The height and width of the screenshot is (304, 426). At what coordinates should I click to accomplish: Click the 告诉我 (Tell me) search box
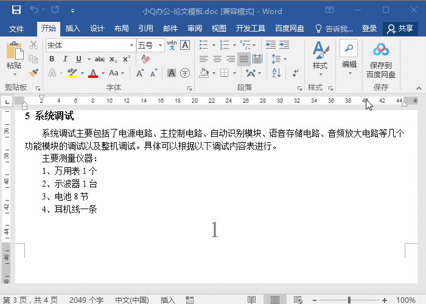pos(333,29)
